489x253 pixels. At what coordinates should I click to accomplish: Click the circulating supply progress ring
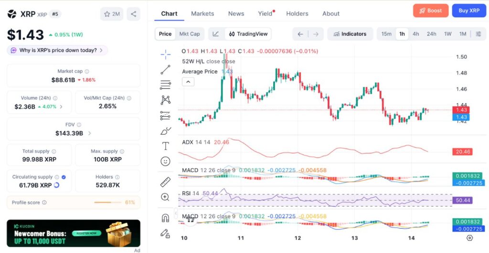pos(56,185)
